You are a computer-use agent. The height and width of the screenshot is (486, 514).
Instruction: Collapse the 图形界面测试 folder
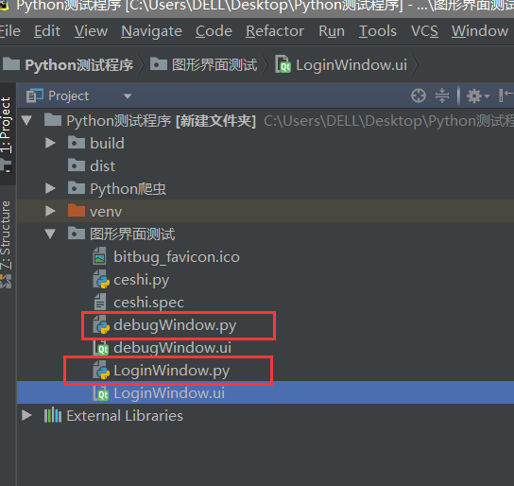click(50, 234)
